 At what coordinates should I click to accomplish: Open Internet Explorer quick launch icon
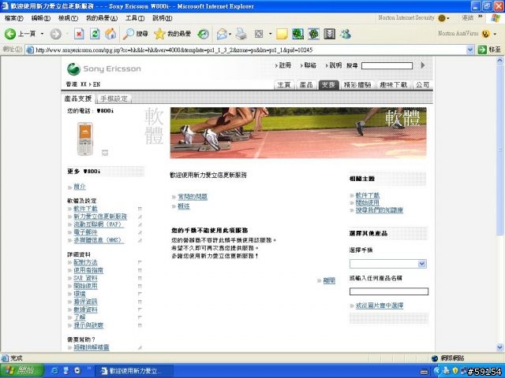(x=54, y=371)
